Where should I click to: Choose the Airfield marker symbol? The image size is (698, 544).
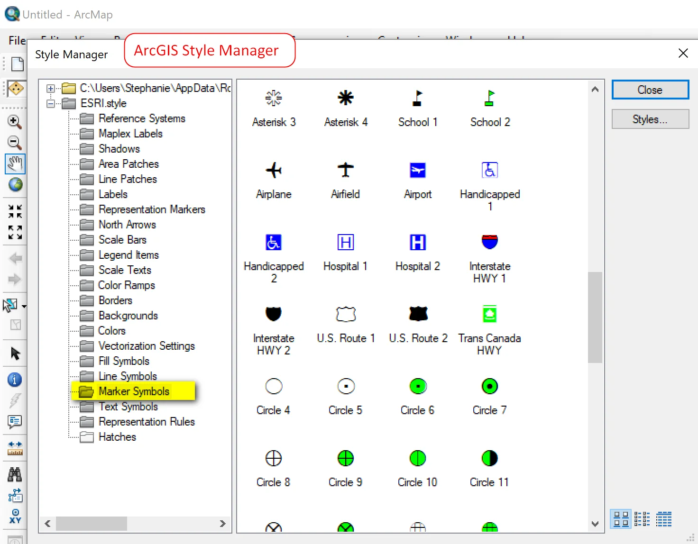pos(346,170)
